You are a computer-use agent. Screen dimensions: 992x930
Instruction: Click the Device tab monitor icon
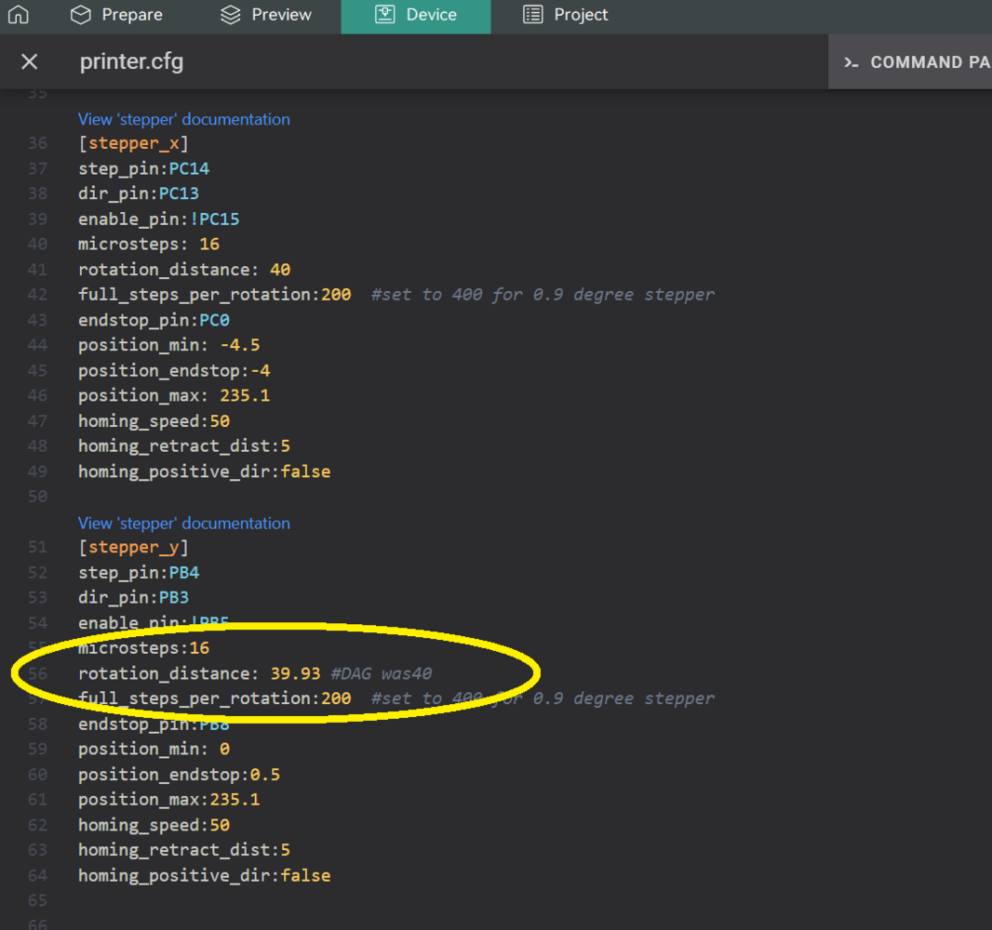385,15
